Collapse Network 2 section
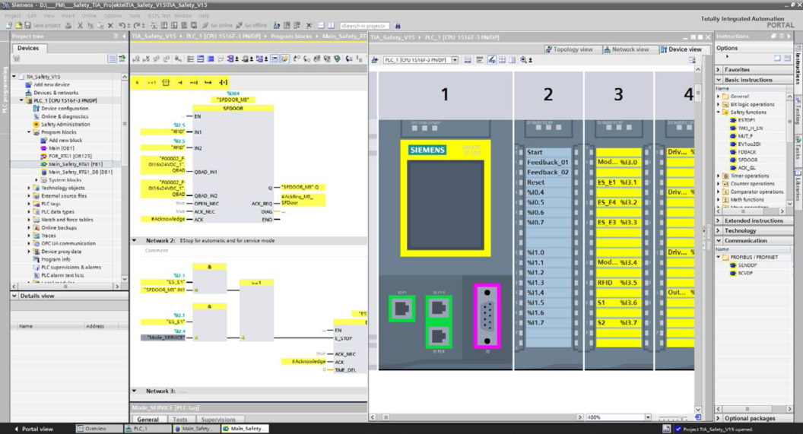The width and height of the screenshot is (803, 434). tap(135, 240)
